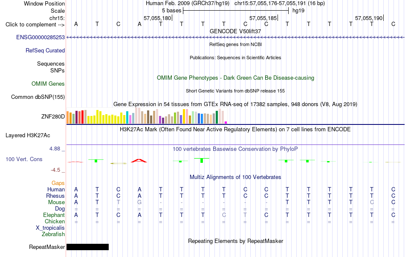Click the '5 bases' scale label
Image resolution: width=405 pixels, height=257 pixels.
(x=171, y=11)
